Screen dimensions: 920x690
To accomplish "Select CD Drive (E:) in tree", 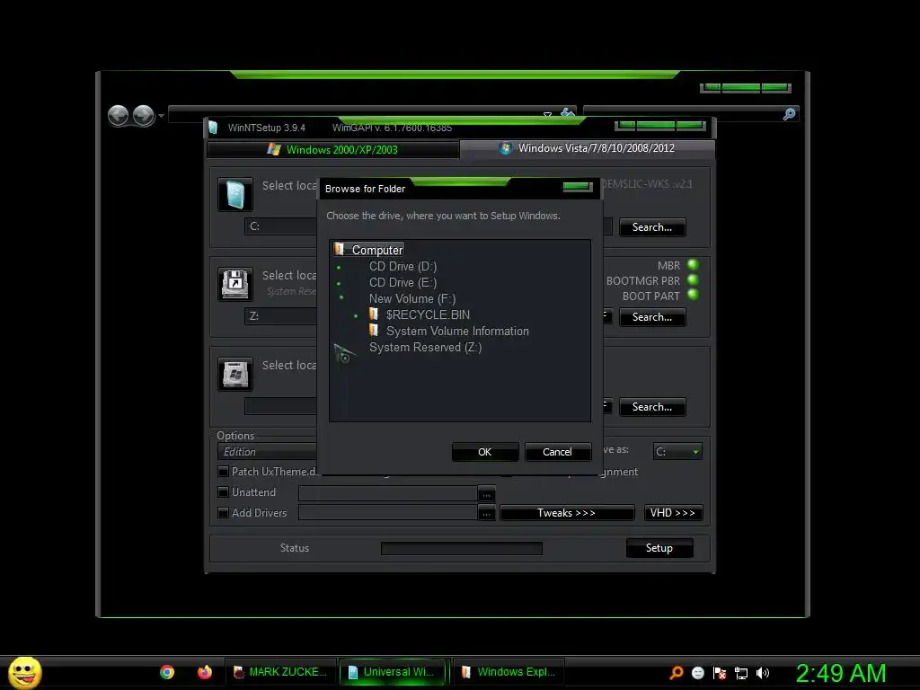I will (x=403, y=283).
